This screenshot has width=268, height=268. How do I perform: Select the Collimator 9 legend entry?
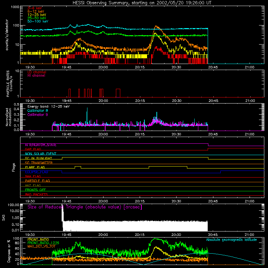pos(38,115)
